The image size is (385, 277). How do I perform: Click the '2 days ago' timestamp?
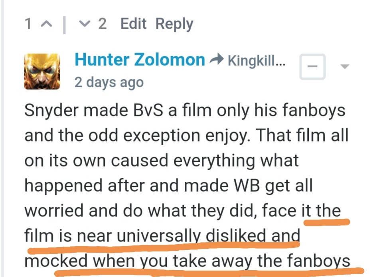click(x=109, y=83)
